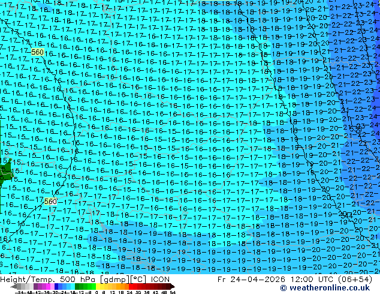Click the lower 560 contour label
The image size is (380, 294).
pyautogui.click(x=50, y=202)
